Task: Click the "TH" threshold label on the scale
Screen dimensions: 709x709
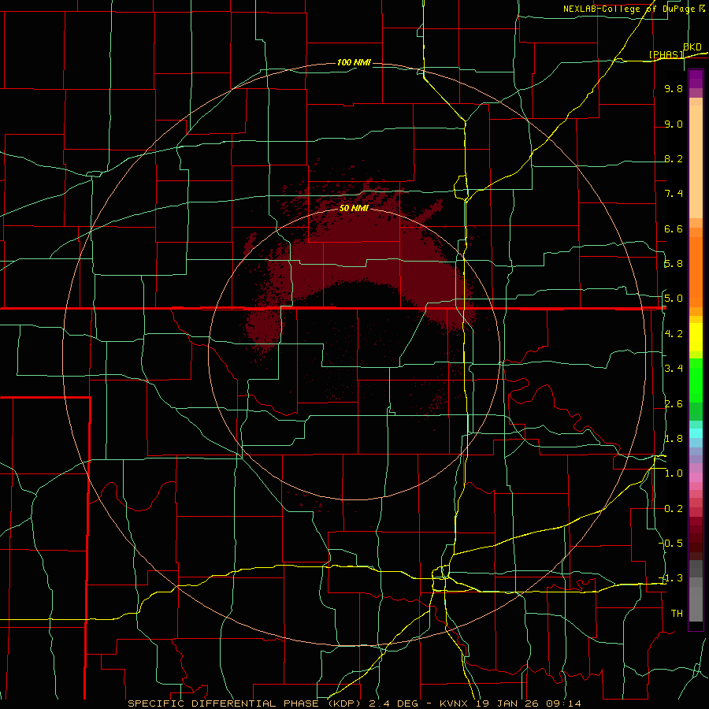Action: 677,614
